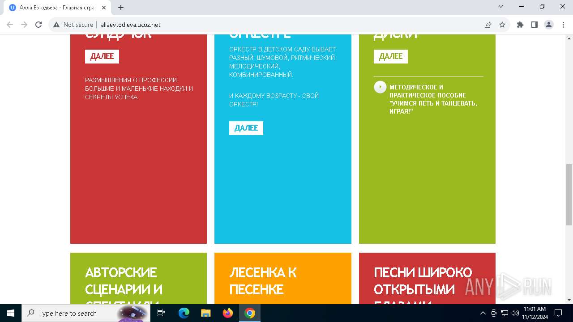
Task: Share this page icon in address bar
Action: point(488,25)
